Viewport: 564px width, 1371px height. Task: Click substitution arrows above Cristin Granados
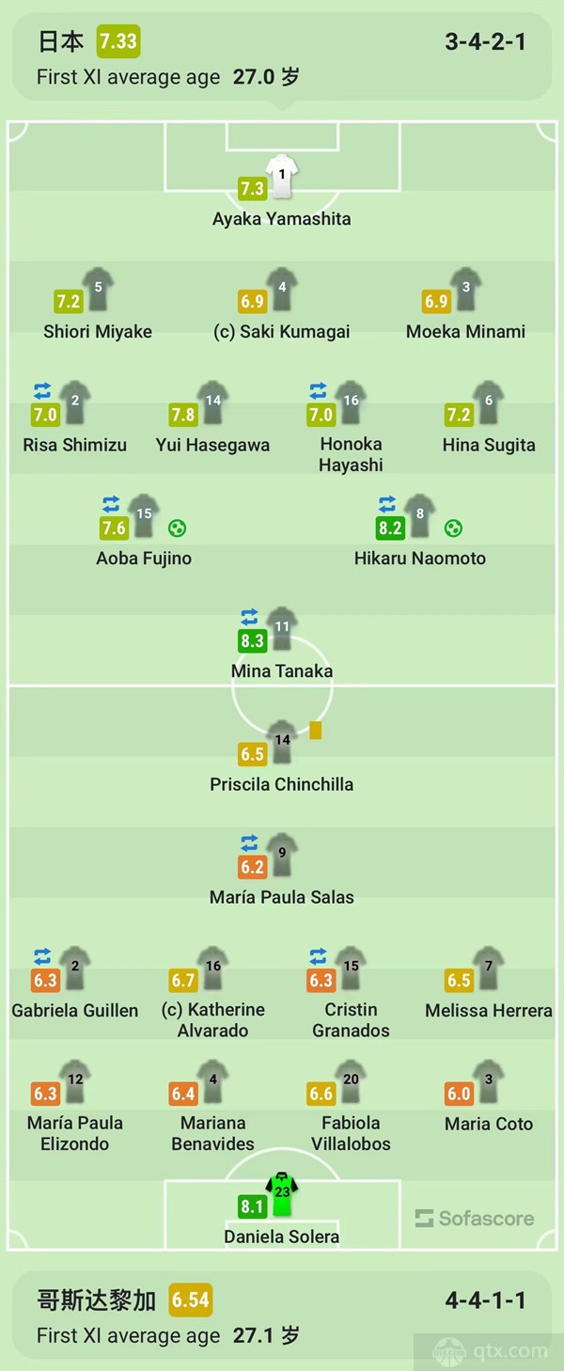coord(318,956)
